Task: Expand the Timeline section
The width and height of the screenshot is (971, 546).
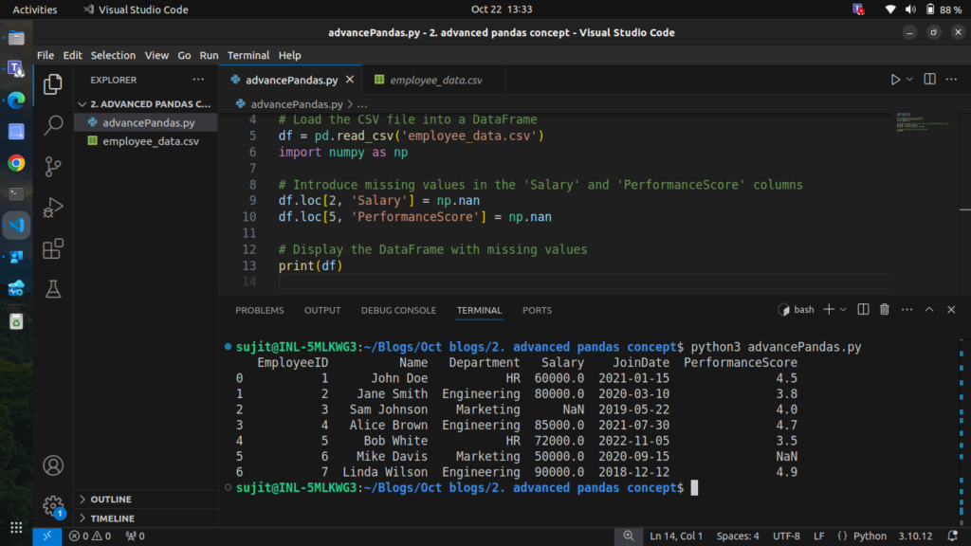Action: 112,519
